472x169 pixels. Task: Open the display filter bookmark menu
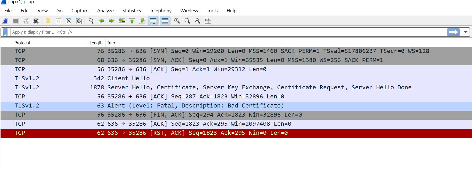coord(5,32)
